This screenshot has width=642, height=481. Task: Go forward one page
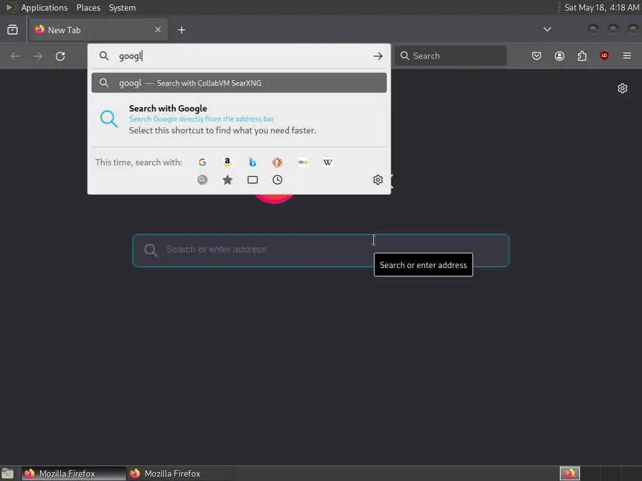point(38,56)
